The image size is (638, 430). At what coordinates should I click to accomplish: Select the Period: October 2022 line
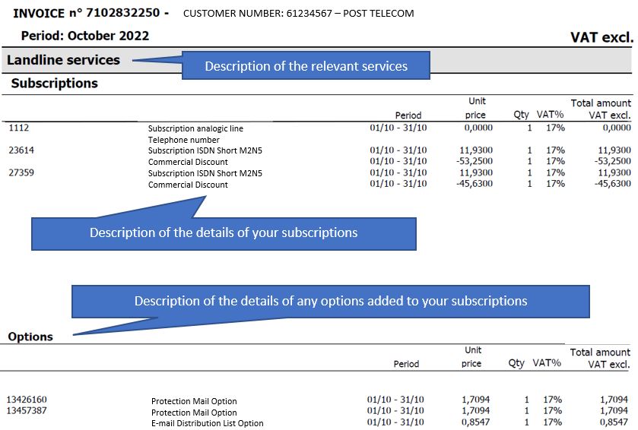85,36
